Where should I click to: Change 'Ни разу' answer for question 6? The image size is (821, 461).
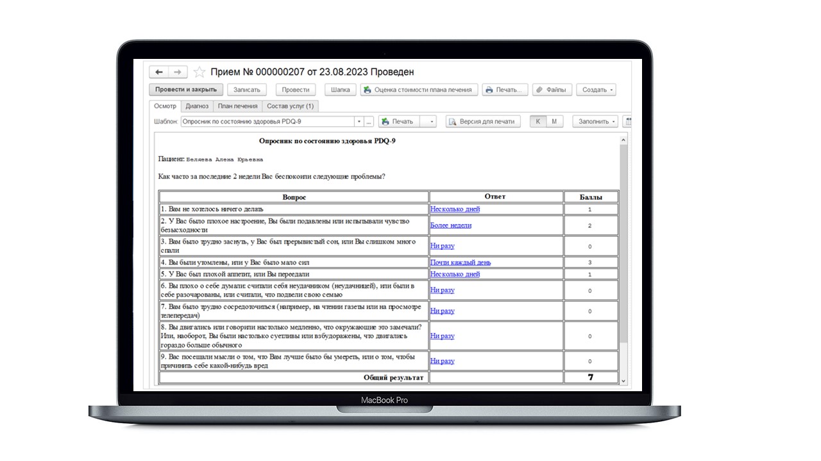tap(442, 290)
